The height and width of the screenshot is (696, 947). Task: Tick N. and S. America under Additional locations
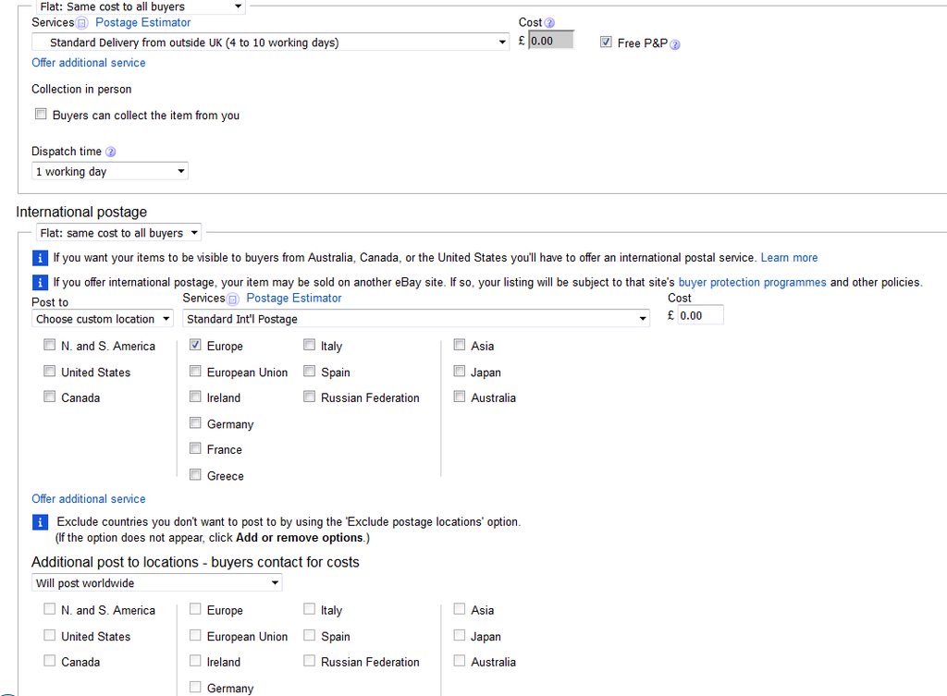(x=50, y=609)
